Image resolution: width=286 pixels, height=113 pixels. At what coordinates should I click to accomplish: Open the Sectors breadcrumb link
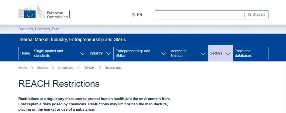point(42,68)
